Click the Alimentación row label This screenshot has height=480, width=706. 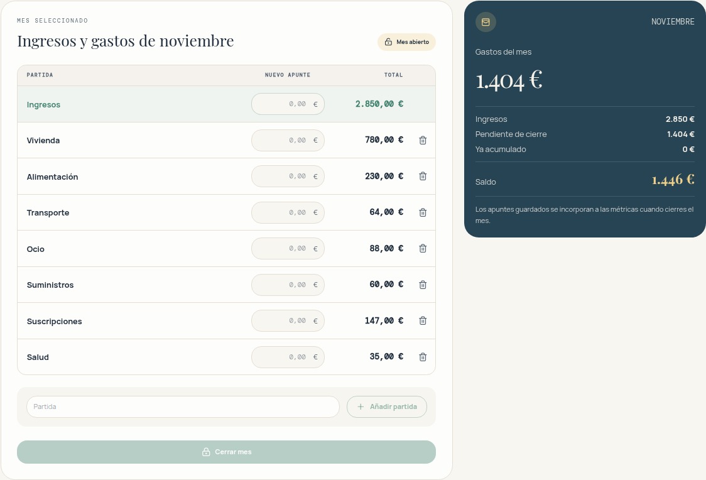pyautogui.click(x=52, y=177)
